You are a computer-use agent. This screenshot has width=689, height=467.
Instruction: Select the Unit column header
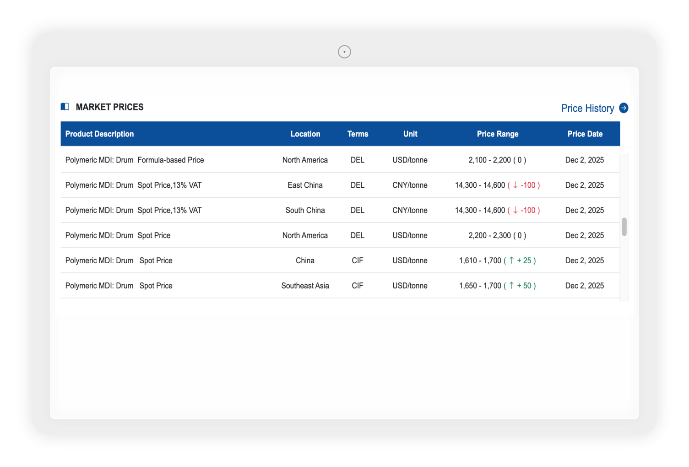pyautogui.click(x=410, y=134)
